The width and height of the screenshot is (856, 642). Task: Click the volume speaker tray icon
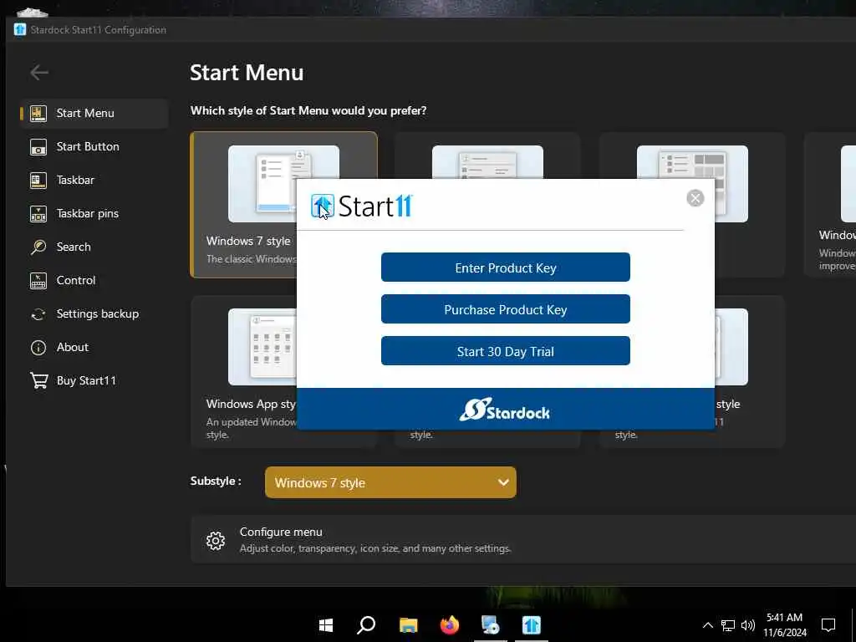click(748, 625)
